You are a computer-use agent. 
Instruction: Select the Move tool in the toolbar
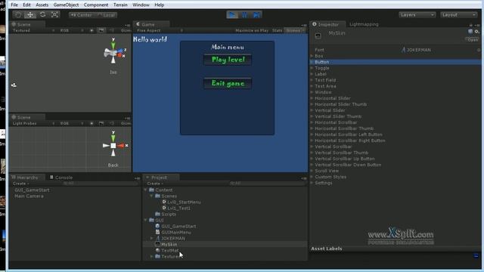30,14
